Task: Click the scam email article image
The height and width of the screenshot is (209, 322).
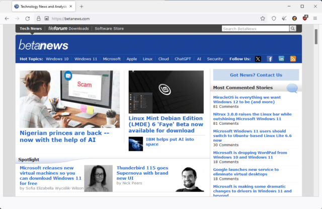Action: pos(69,99)
